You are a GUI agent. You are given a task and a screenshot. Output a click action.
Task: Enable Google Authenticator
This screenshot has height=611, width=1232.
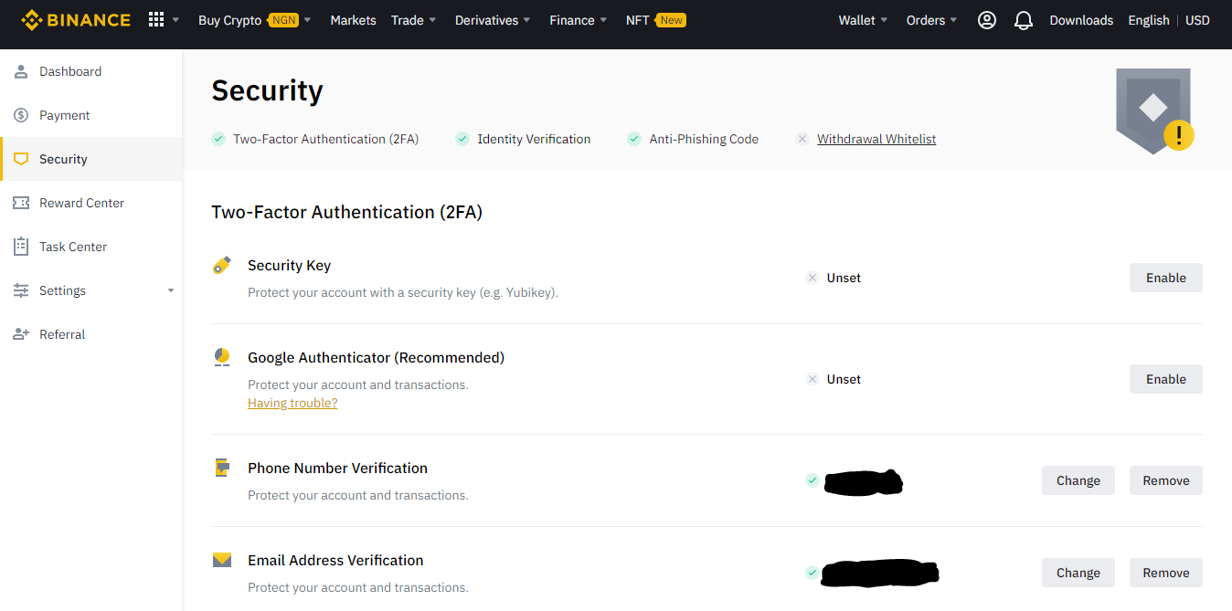tap(1165, 379)
